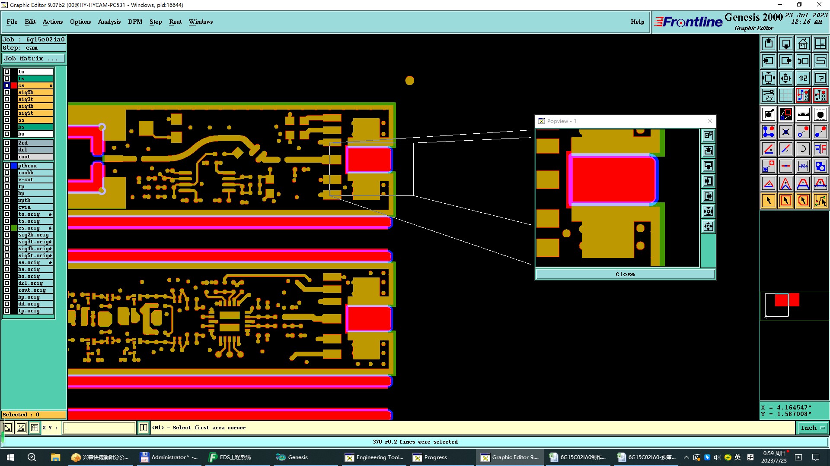Select the net selection arrow tool

point(820,201)
